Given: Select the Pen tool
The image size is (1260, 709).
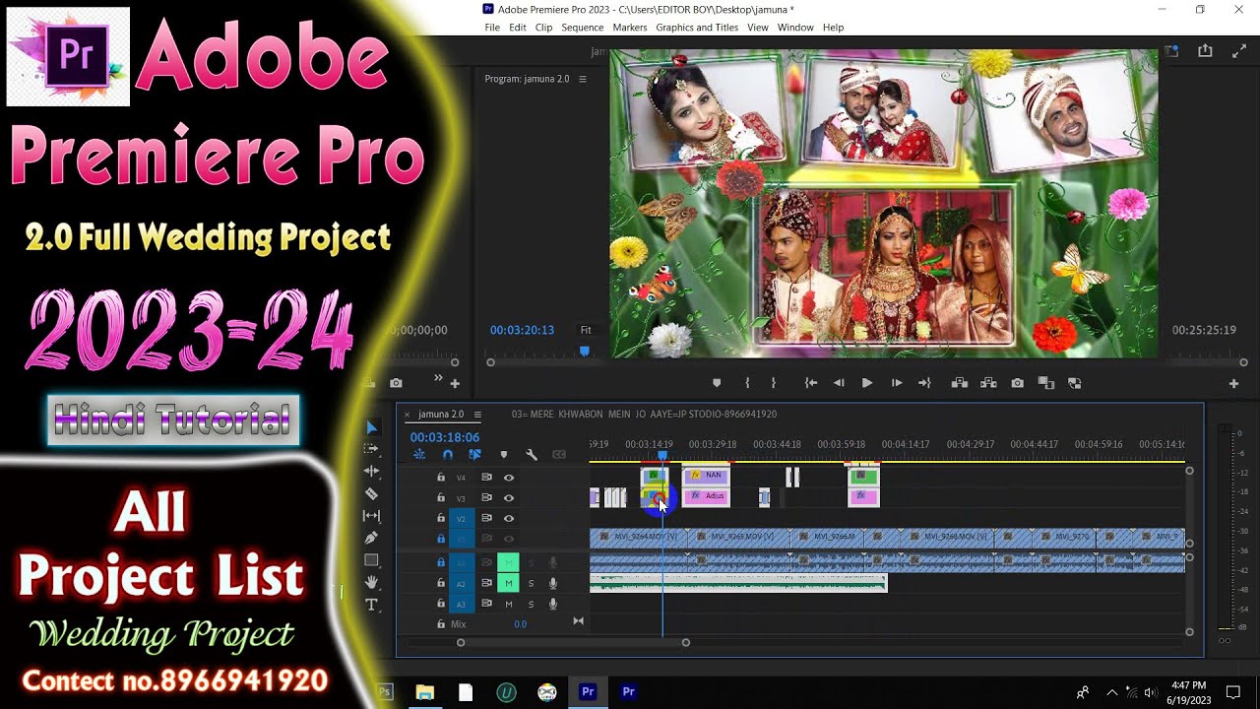Looking at the screenshot, I should click(371, 538).
